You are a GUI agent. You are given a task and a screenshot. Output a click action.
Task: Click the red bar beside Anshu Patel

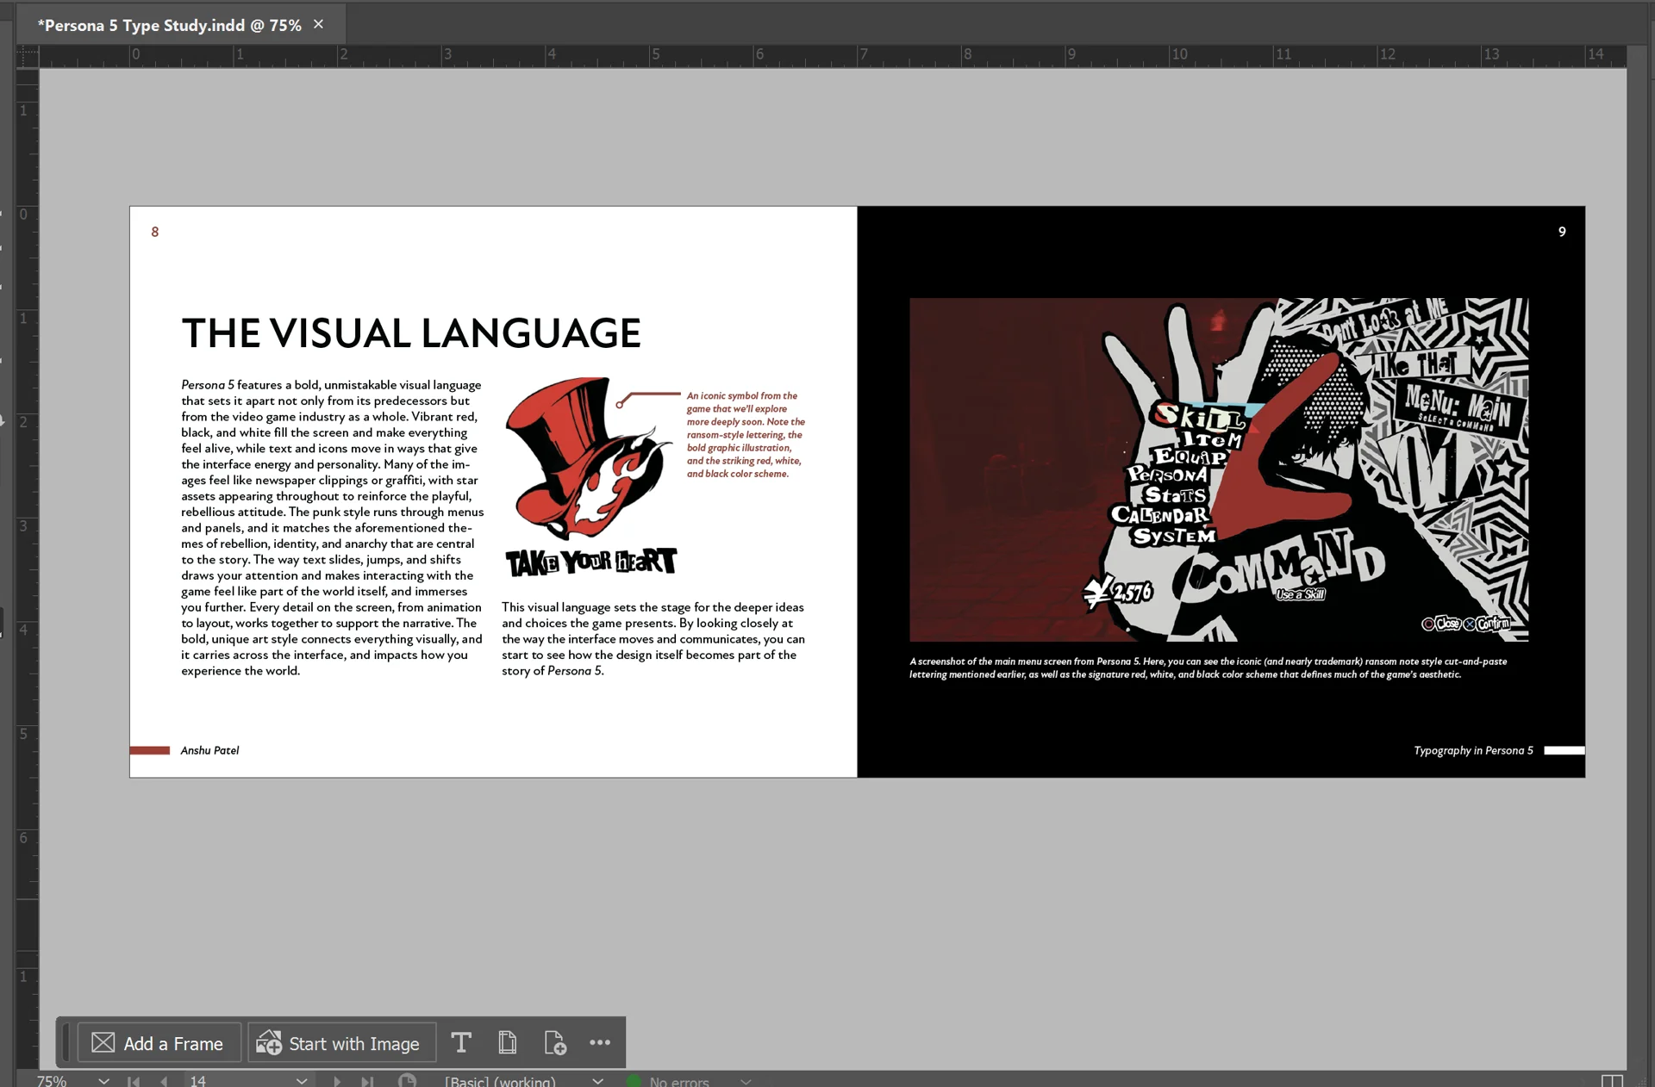point(150,750)
